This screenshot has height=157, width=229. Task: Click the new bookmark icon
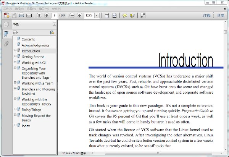click(x=52, y=32)
